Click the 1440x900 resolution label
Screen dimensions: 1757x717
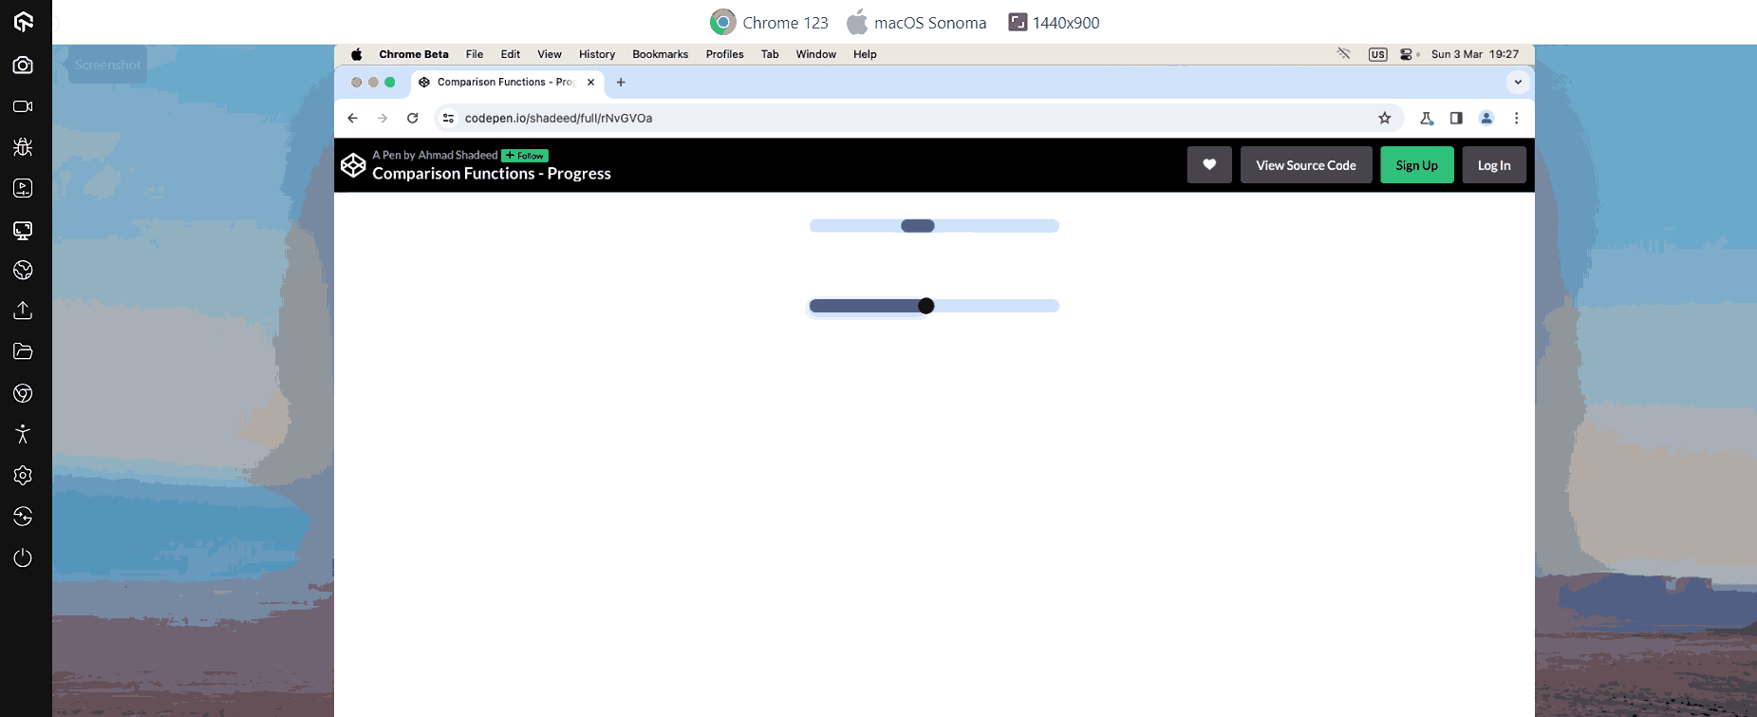click(1054, 22)
